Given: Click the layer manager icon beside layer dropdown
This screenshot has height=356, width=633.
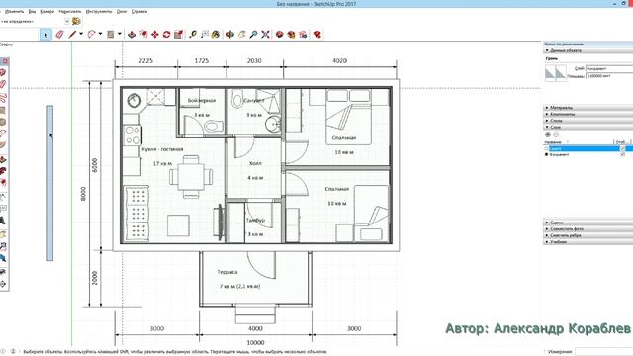Looking at the screenshot, I should pos(76,21).
